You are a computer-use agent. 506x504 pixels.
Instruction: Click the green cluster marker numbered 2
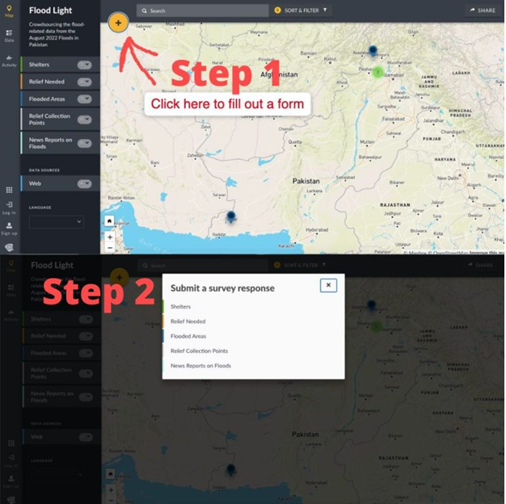pos(377,72)
